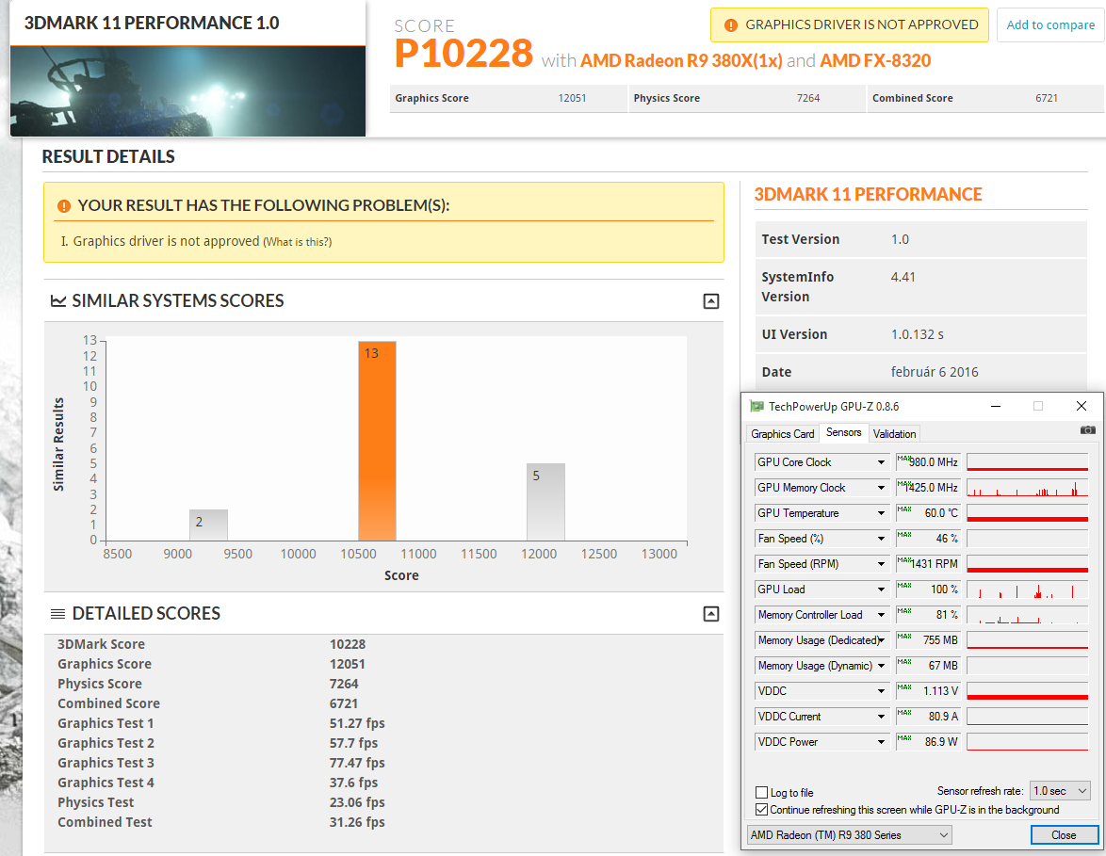The width and height of the screenshot is (1106, 856).
Task: Click the Fan Speed value 1431 RPM
Action: click(934, 564)
